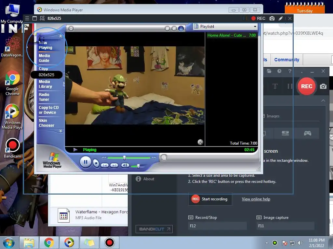The width and height of the screenshot is (333, 249).
Task: Select 'Home Alone! - Cute' playlist entry
Action: click(232, 35)
